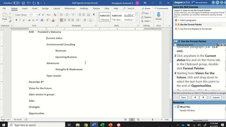
Task: Justify text alignment
Action: tap(72, 20)
